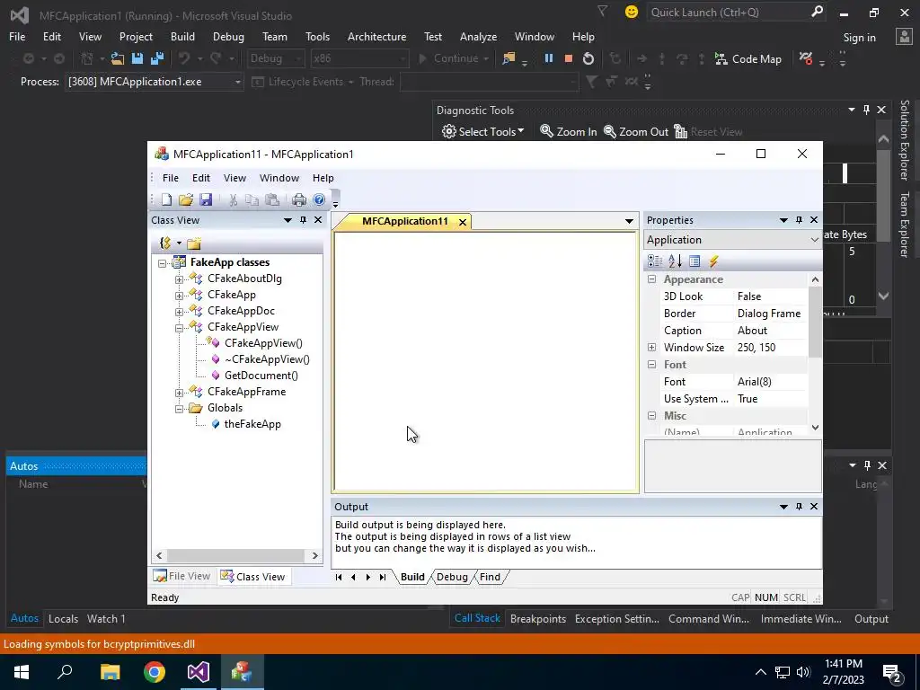The width and height of the screenshot is (920, 690).
Task: Click Sign in link in Visual Studio
Action: tap(859, 38)
